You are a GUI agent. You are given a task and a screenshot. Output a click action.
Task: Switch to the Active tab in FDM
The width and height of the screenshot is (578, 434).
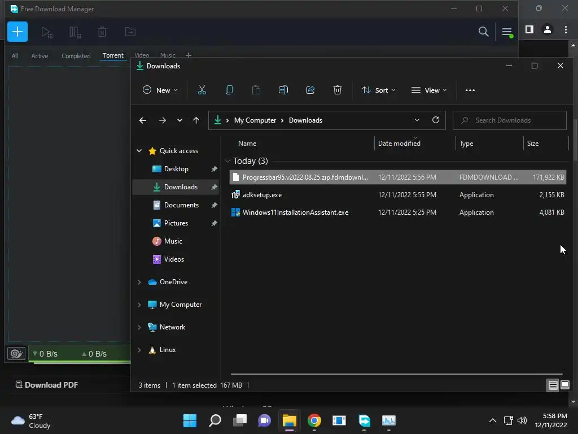[x=40, y=56]
